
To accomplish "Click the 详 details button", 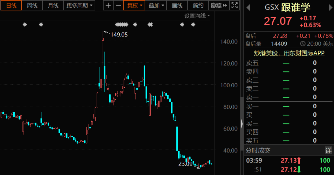I will 328,150.
